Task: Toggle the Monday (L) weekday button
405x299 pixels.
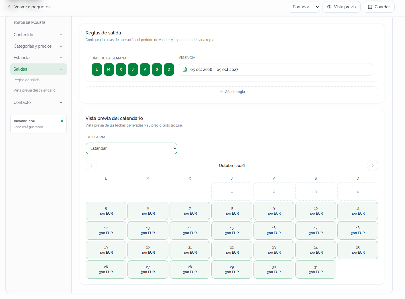Action: (97, 69)
